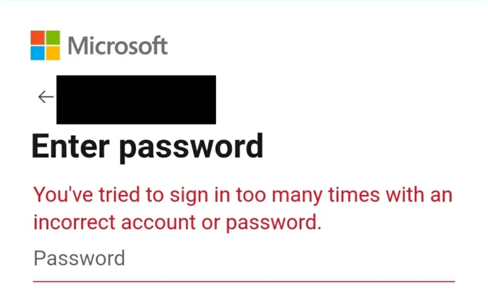Focus the Password input field
Viewport: 488px width, 306px height.
(244, 259)
